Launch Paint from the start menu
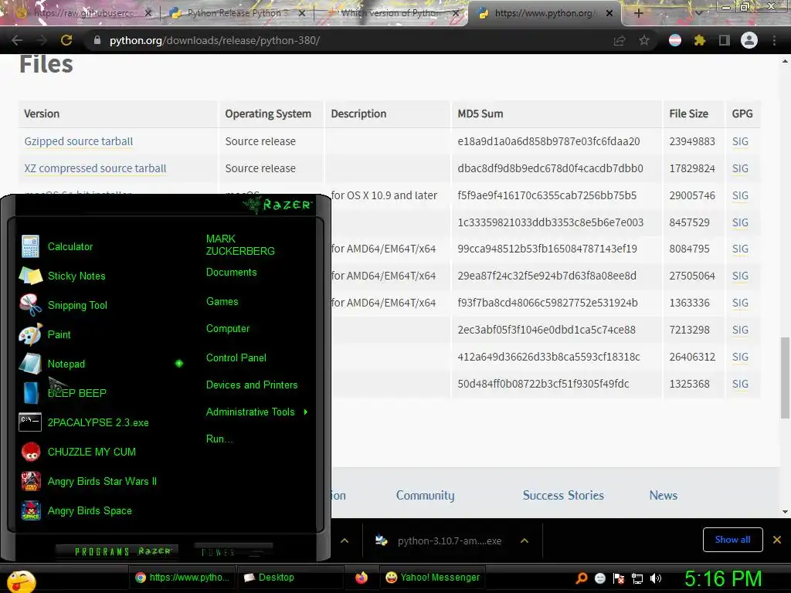This screenshot has height=593, width=791. [45, 334]
